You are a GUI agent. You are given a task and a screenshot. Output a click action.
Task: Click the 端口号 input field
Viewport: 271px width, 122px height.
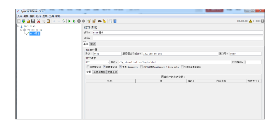245,54
